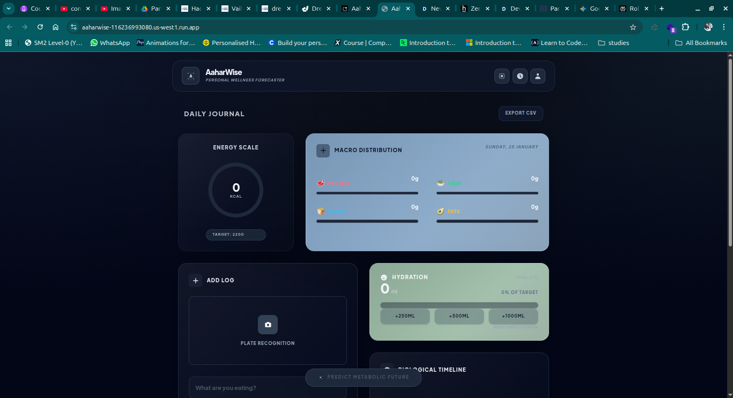Add 500ML of water
The image size is (733, 398).
pyautogui.click(x=459, y=316)
